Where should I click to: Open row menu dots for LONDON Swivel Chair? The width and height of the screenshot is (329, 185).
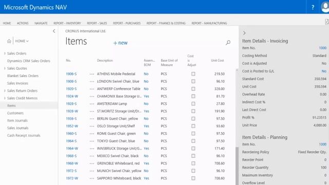(x=92, y=81)
